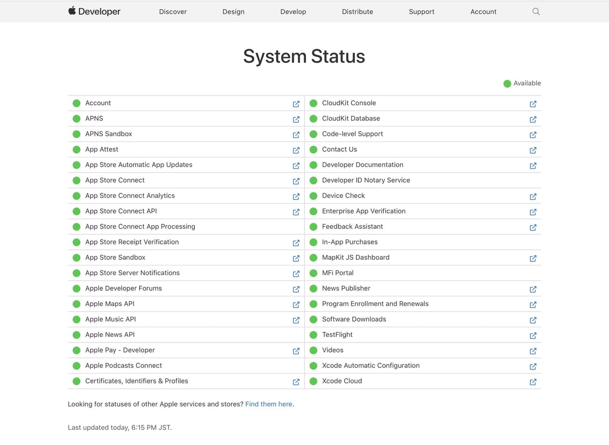The height and width of the screenshot is (445, 609).
Task: Open link icon for Enterprise App Verification
Action: (533, 212)
